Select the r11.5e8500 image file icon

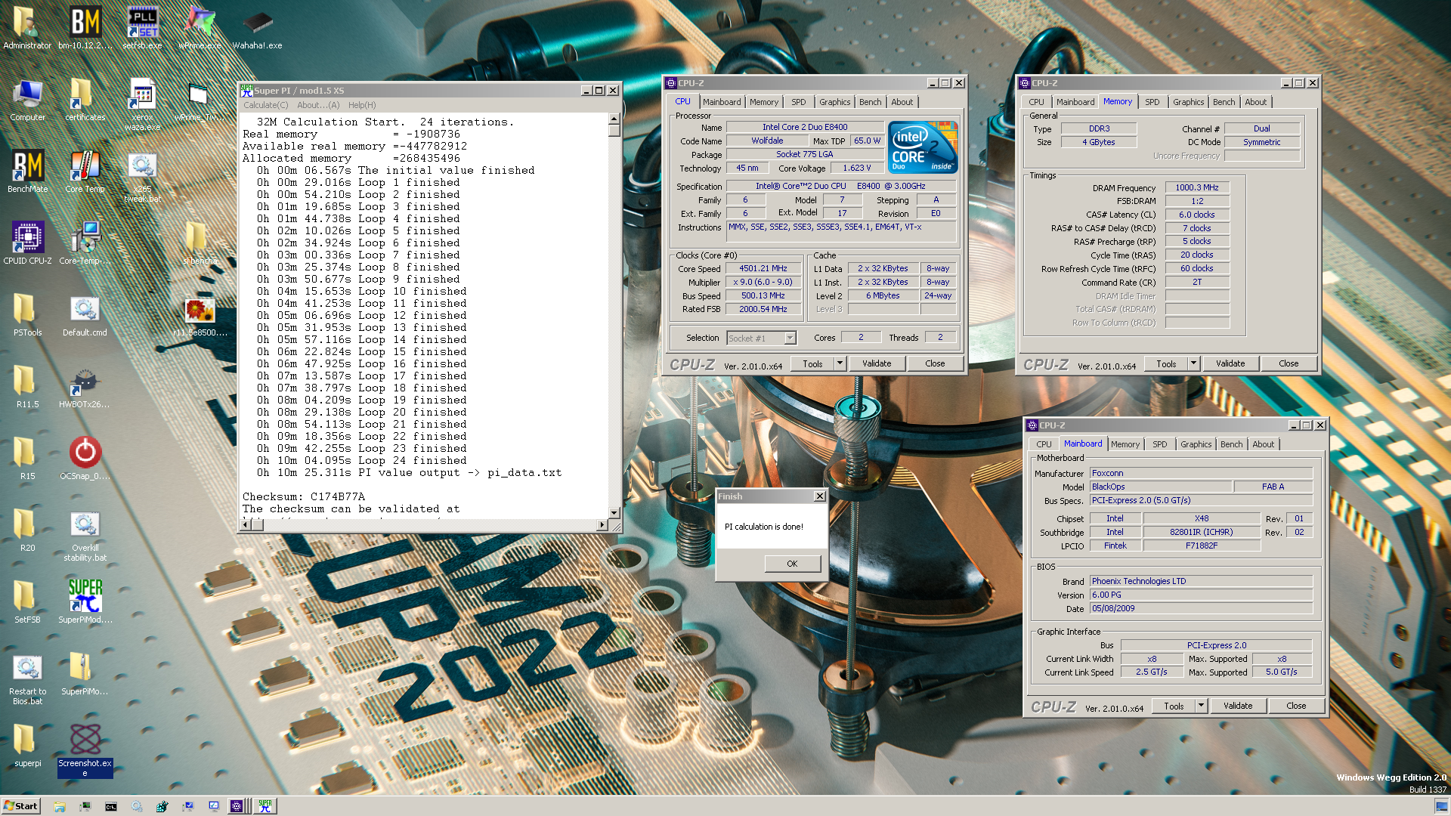point(200,315)
